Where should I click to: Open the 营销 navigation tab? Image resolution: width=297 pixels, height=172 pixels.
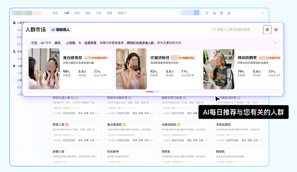(110, 13)
